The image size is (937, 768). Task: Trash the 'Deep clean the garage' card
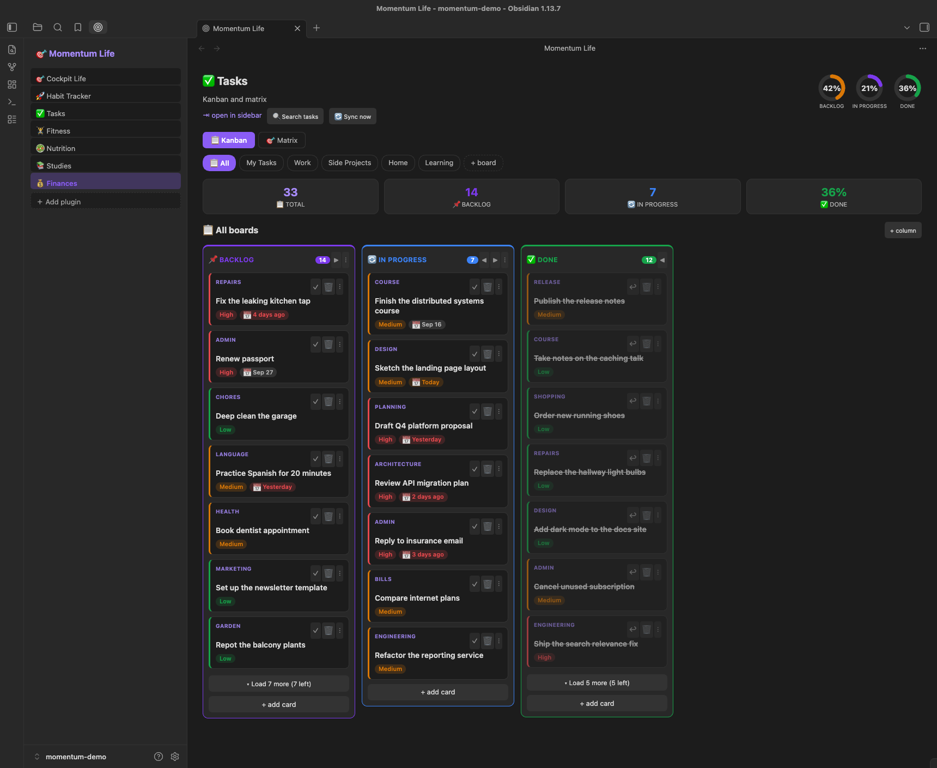point(328,402)
